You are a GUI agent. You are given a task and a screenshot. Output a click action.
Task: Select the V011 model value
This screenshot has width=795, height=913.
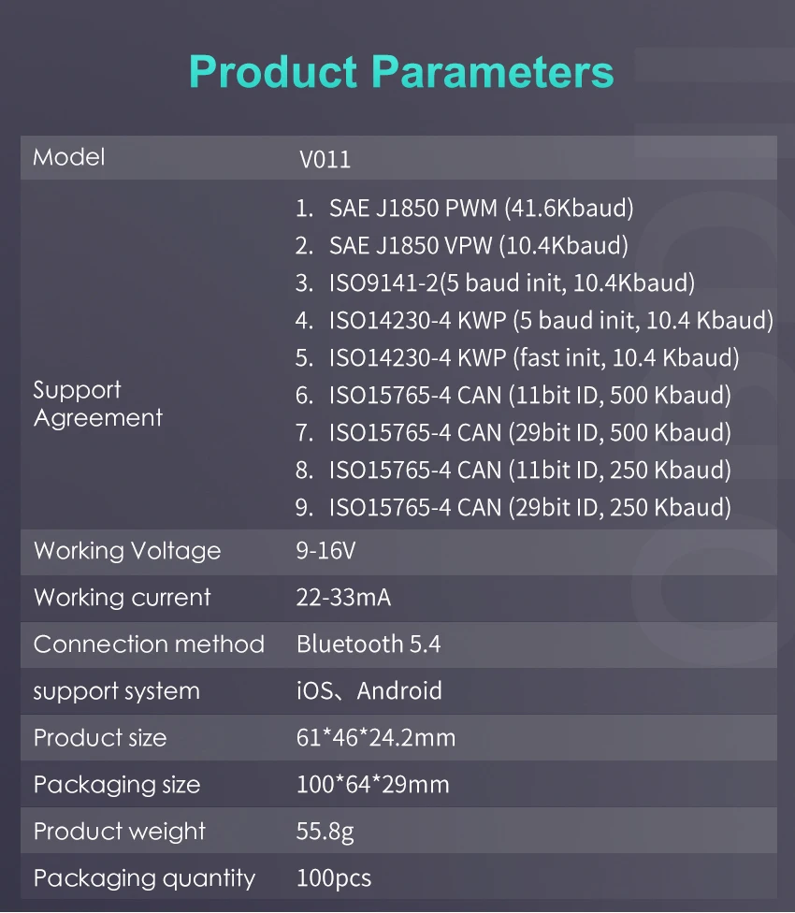coord(325,159)
